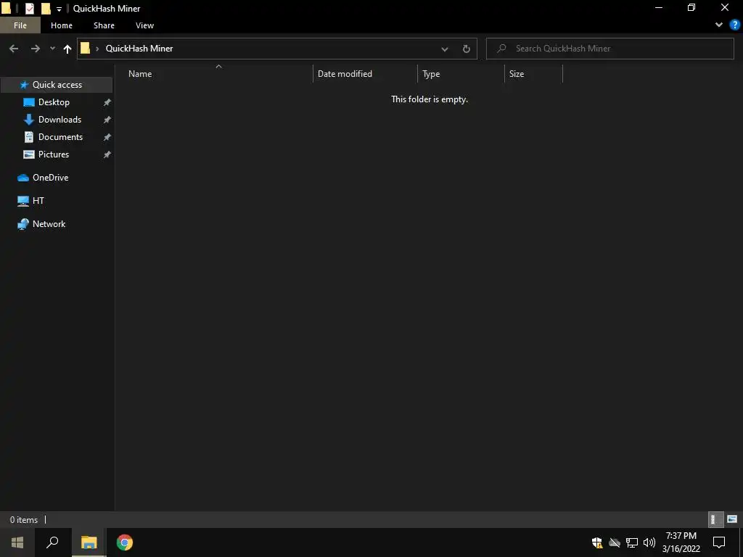Click the Properties icon in title bar
The height and width of the screenshot is (557, 743).
(x=30, y=9)
